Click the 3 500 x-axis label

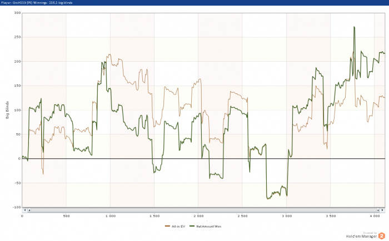point(331,216)
